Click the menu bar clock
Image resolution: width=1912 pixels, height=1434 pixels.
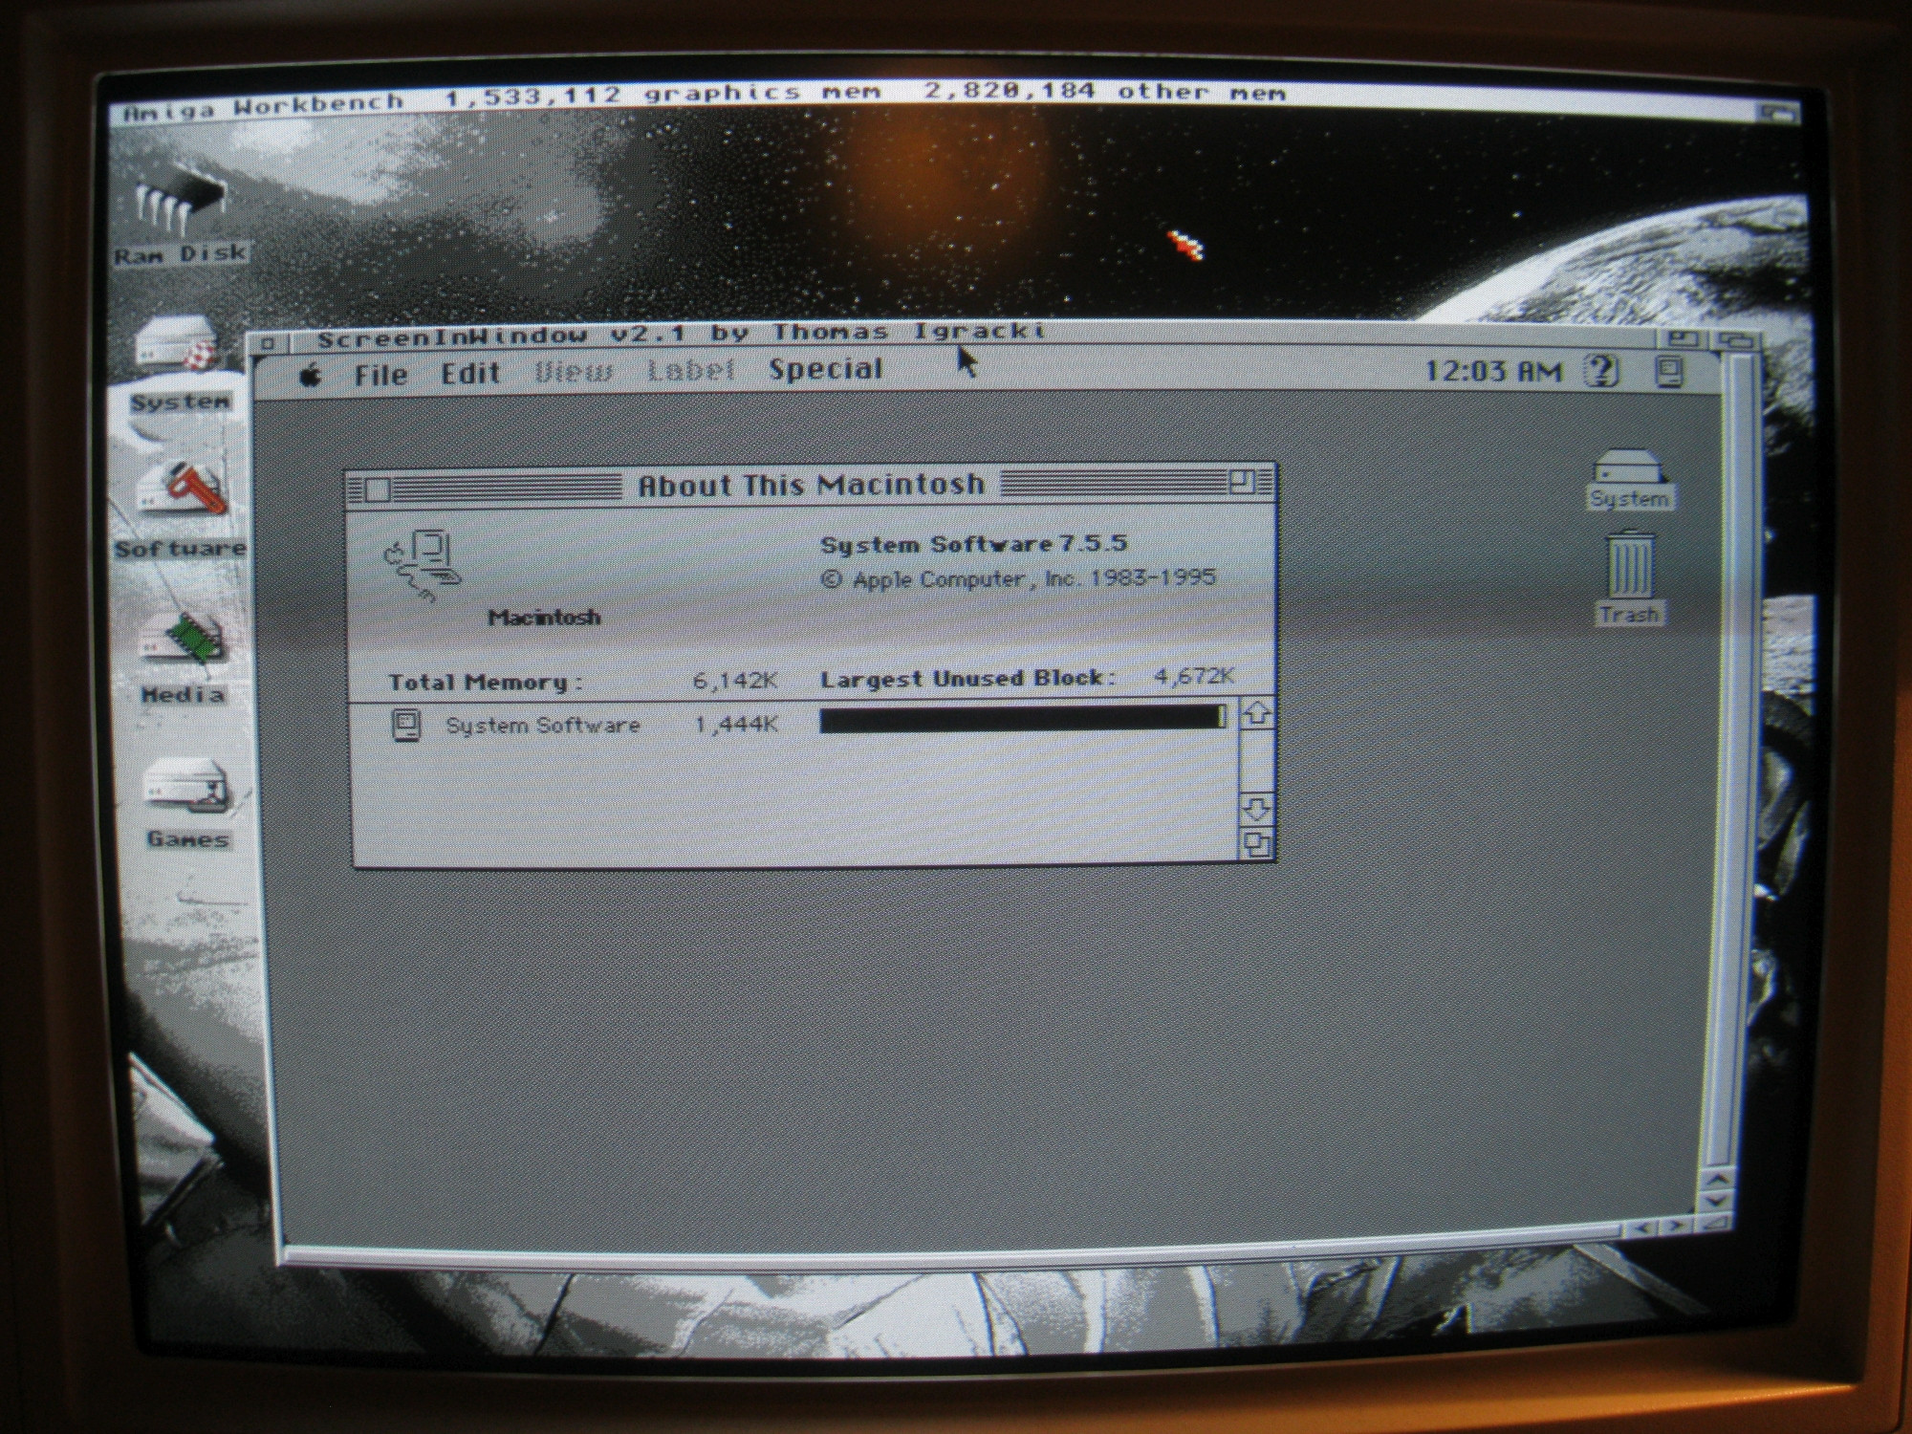[1492, 371]
